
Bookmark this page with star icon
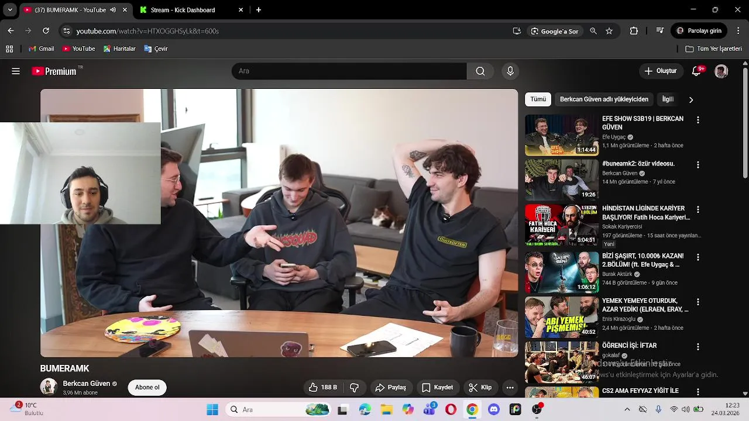[x=609, y=31]
